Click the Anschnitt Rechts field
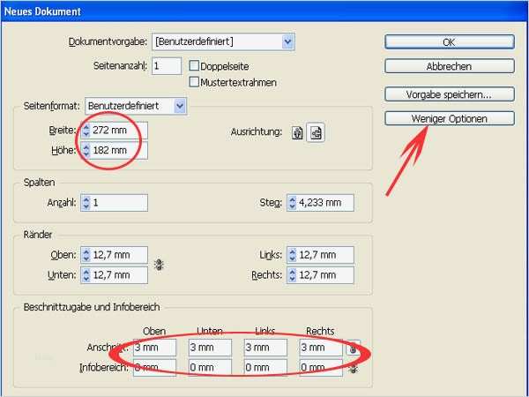 [321, 348]
